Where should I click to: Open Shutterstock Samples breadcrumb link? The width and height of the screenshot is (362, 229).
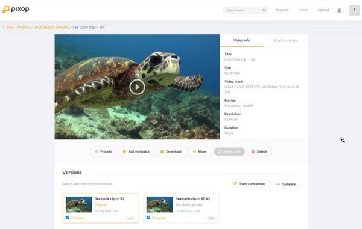(x=51, y=28)
